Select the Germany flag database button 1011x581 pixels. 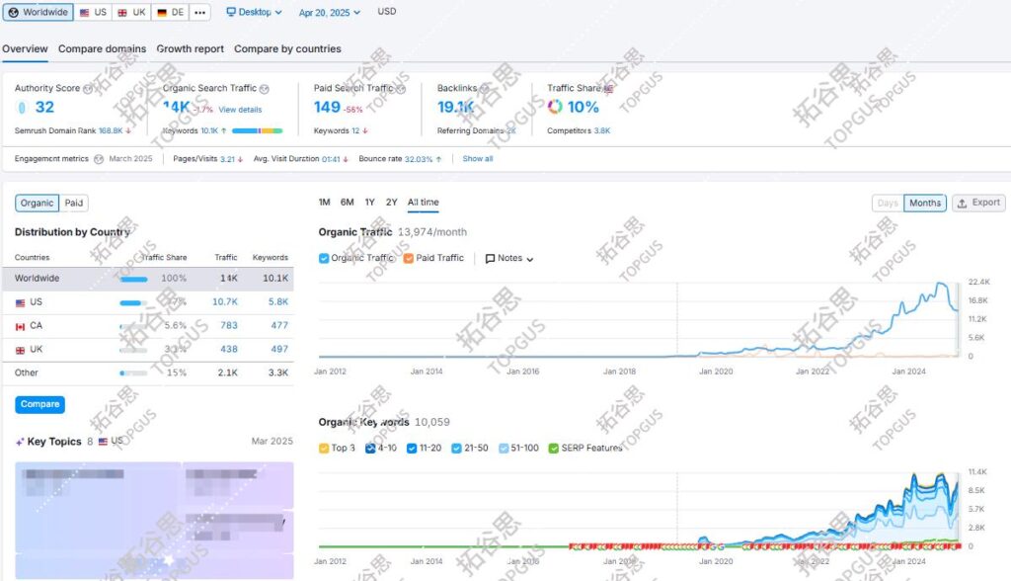coord(171,13)
